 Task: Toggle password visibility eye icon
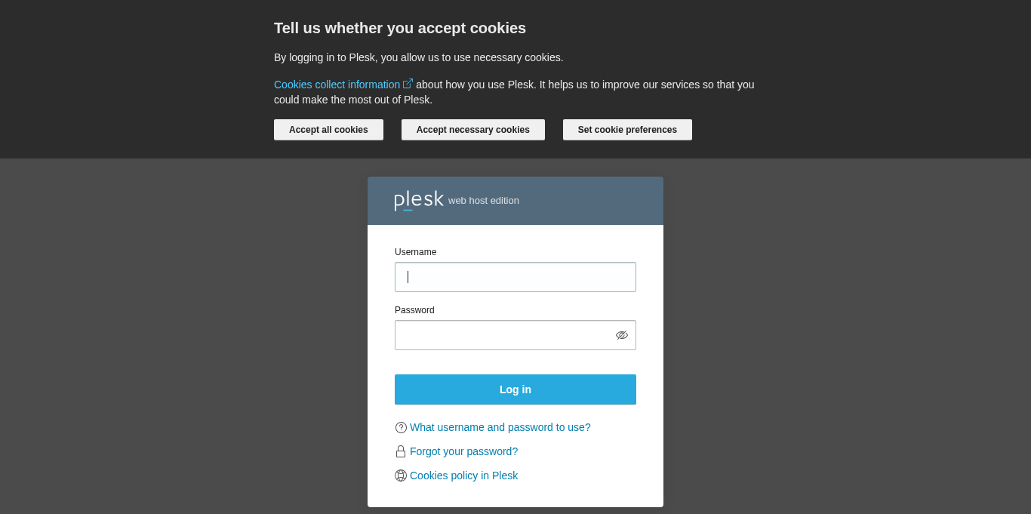click(x=622, y=335)
